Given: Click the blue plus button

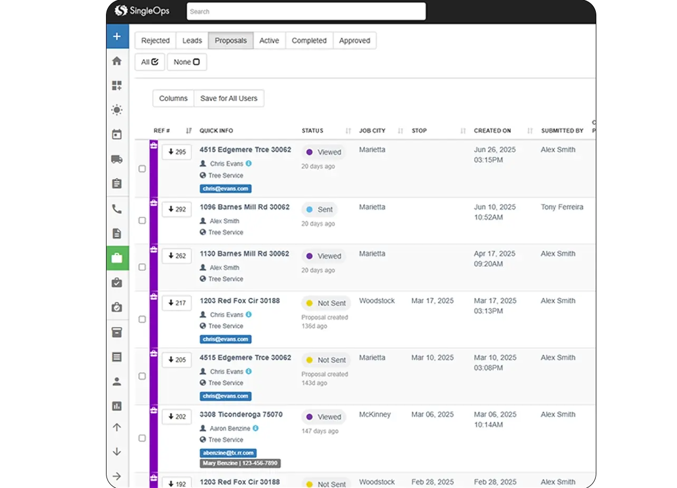Looking at the screenshot, I should pos(117,36).
